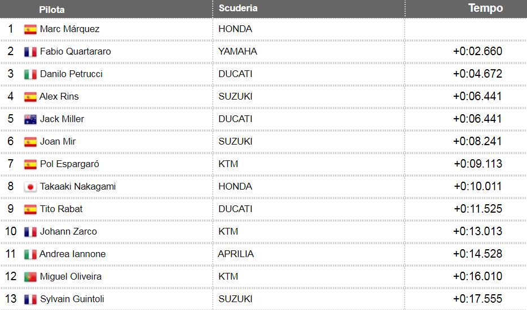
Task: Click the YAMAHA team cell
Action: (238, 51)
